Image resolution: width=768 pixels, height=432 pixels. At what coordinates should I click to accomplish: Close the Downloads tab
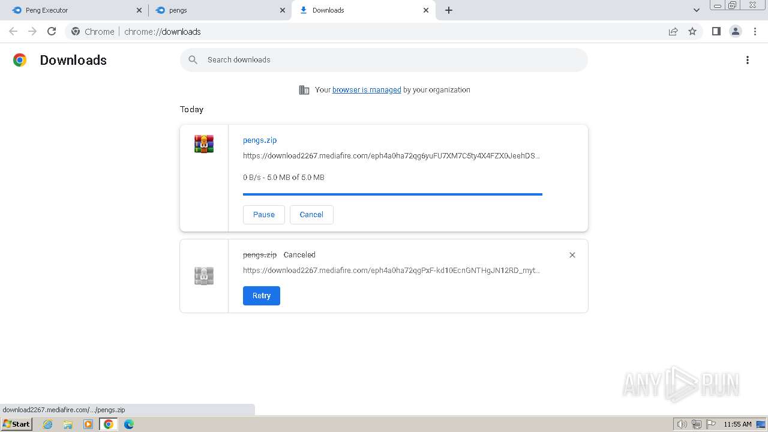[426, 10]
